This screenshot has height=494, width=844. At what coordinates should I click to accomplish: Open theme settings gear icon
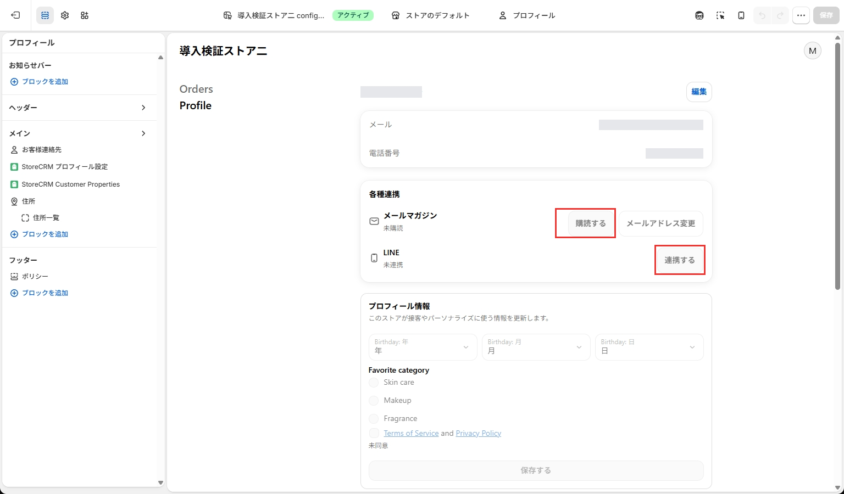(x=65, y=15)
